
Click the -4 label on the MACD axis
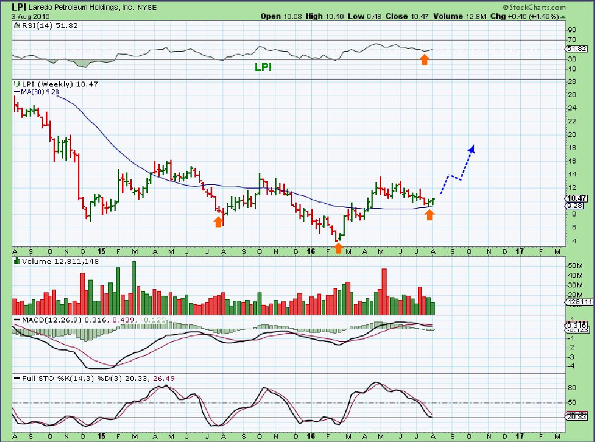572,366
